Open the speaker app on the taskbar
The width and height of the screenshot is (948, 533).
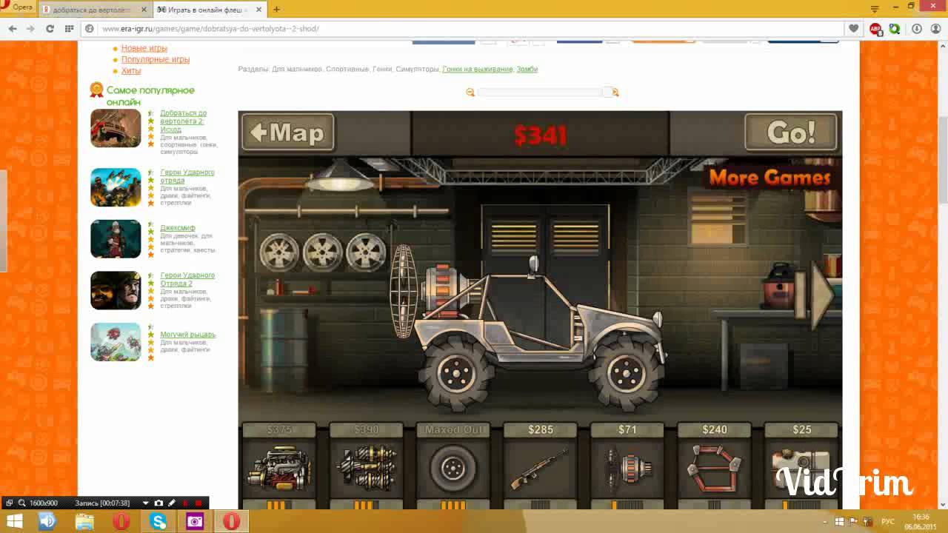tap(47, 521)
